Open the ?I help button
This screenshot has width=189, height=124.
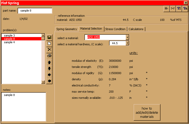179,8
